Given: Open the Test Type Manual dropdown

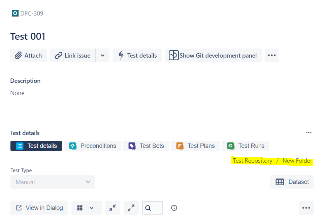Looking at the screenshot, I should point(52,182).
